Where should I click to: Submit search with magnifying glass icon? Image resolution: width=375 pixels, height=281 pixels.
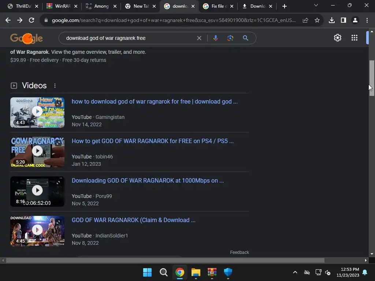(246, 38)
